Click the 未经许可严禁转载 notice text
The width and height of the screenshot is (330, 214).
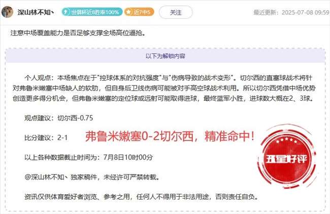tap(131, 177)
